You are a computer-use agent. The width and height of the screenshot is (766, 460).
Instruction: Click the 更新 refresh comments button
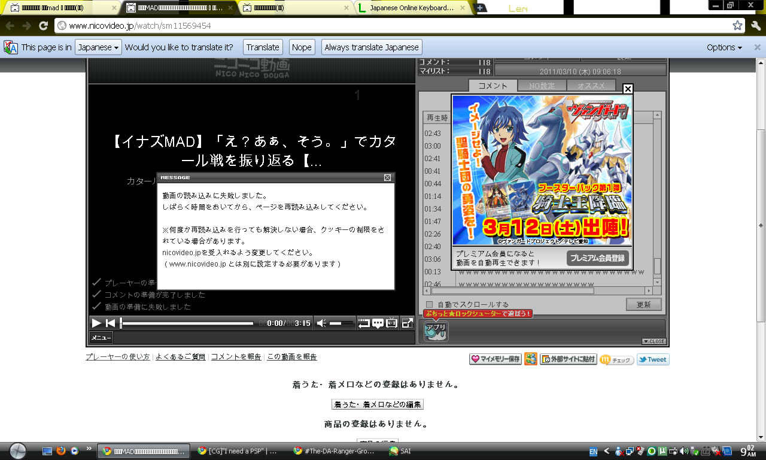click(644, 304)
